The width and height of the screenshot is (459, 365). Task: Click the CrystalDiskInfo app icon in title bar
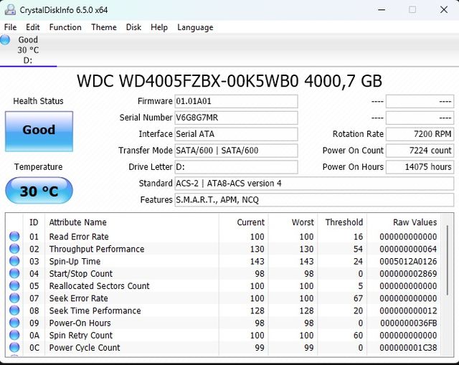point(10,9)
